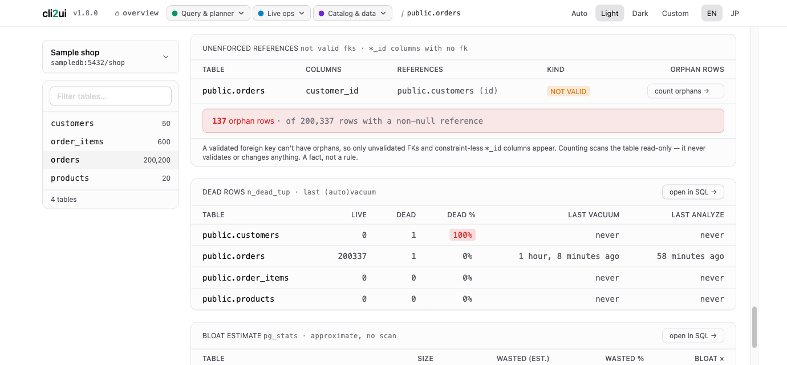This screenshot has height=365, width=787.
Task: Switch to the Dark theme
Action: 640,13
